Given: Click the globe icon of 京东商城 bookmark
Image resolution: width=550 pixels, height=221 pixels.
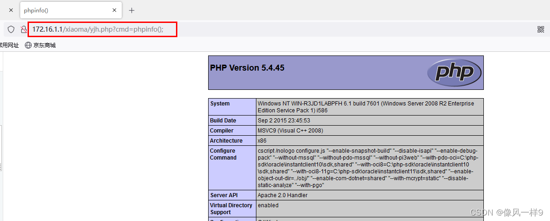Looking at the screenshot, I should (28, 45).
